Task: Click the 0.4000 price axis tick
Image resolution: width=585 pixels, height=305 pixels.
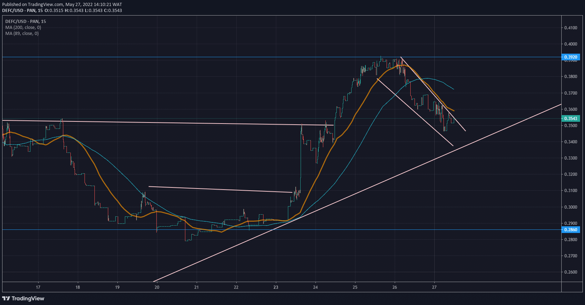Action: point(570,44)
